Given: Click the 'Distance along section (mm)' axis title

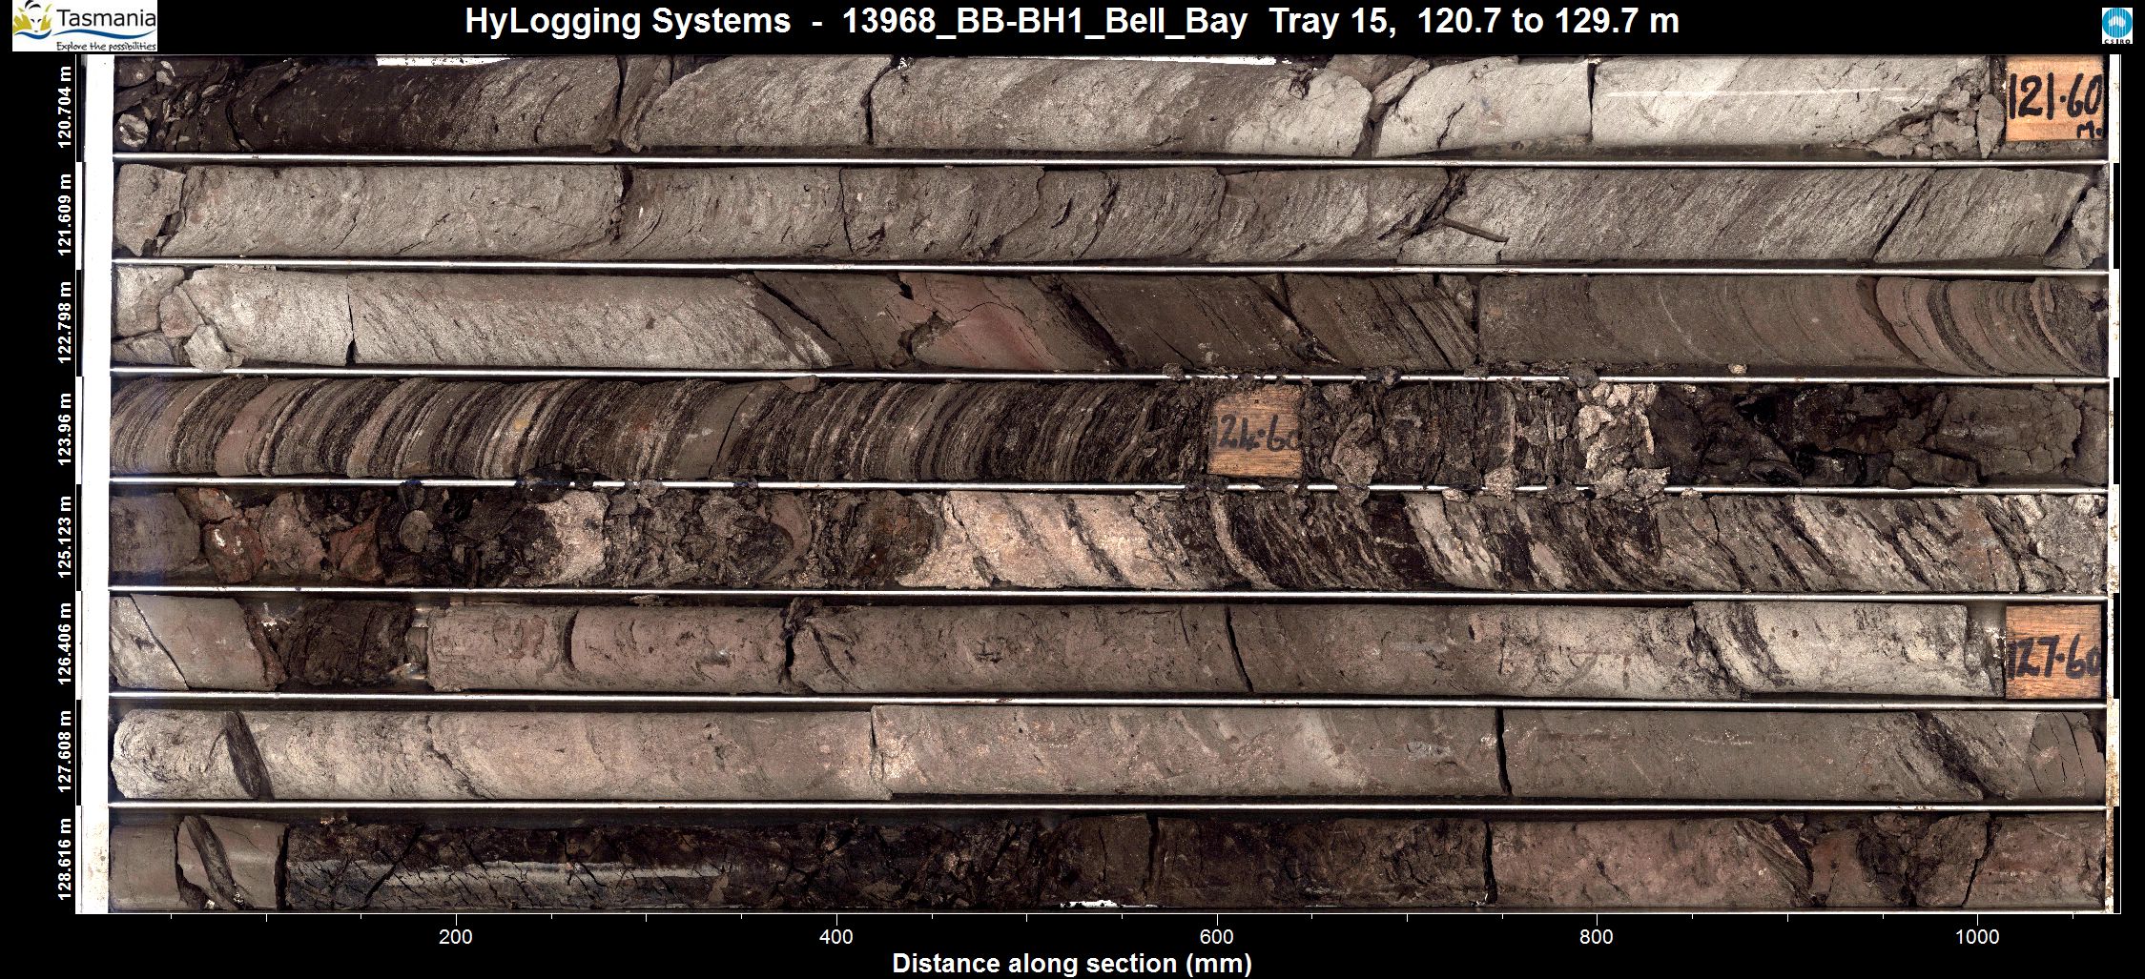Looking at the screenshot, I should point(1071,963).
